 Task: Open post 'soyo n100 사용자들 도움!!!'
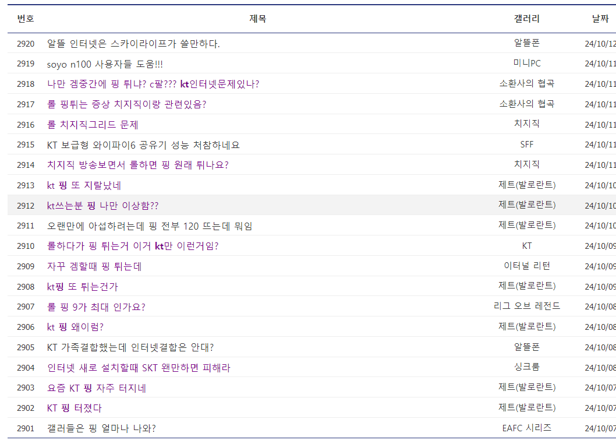click(x=105, y=64)
